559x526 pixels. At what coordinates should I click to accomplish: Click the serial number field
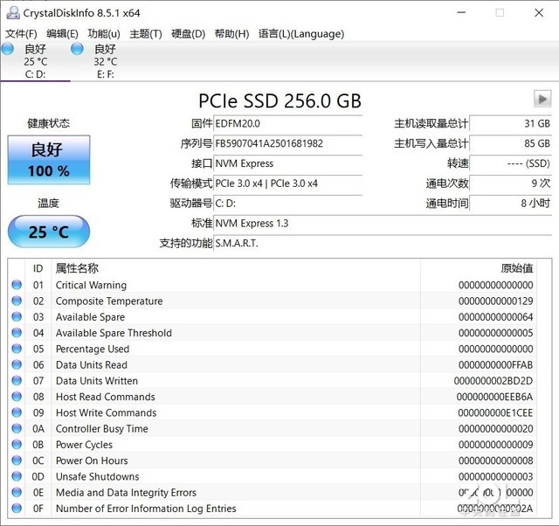(x=287, y=143)
